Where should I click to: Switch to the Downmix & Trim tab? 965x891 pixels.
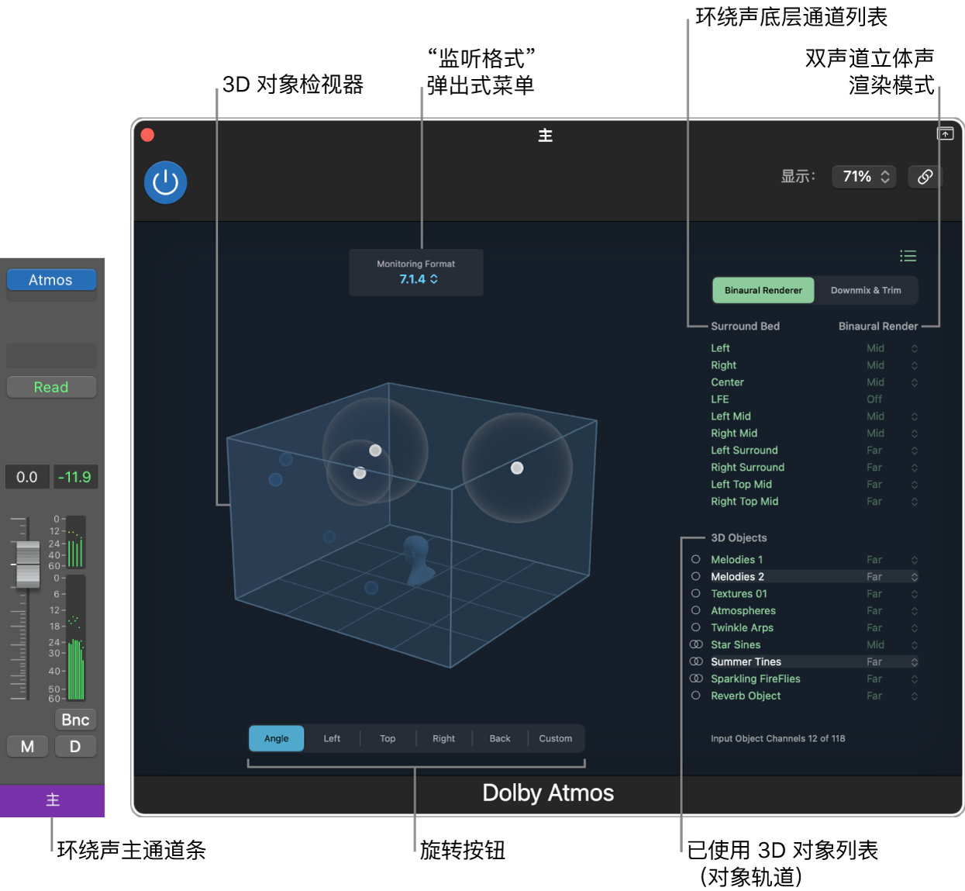click(866, 290)
